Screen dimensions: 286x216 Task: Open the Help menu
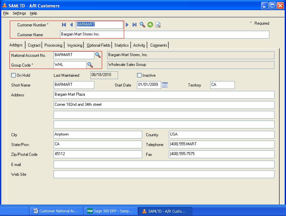(x=33, y=13)
